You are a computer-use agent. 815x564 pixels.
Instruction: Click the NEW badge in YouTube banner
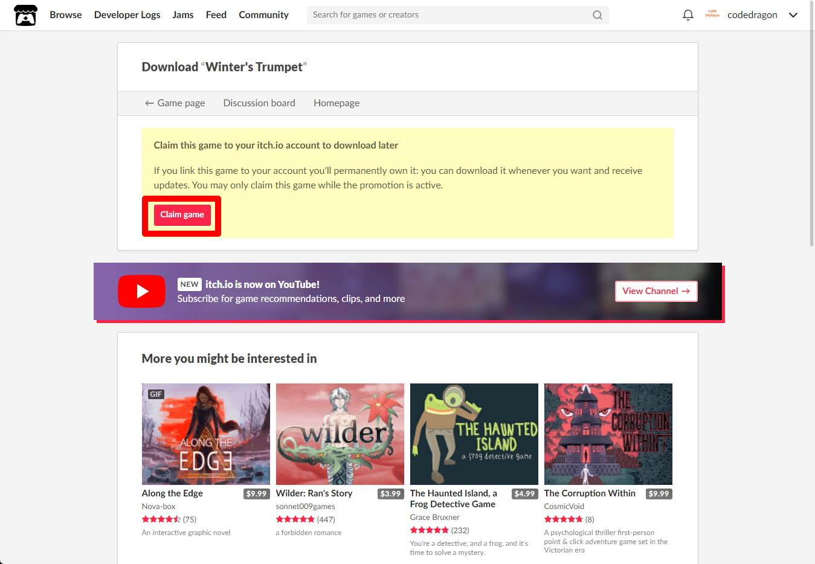189,284
